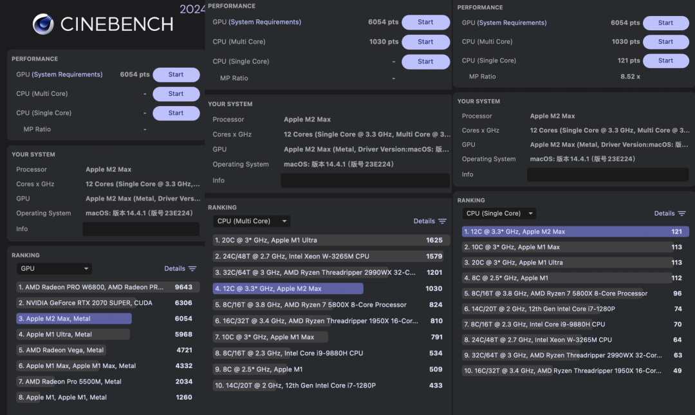Select Ryzen 7 5800X row scoring 96

(x=575, y=293)
